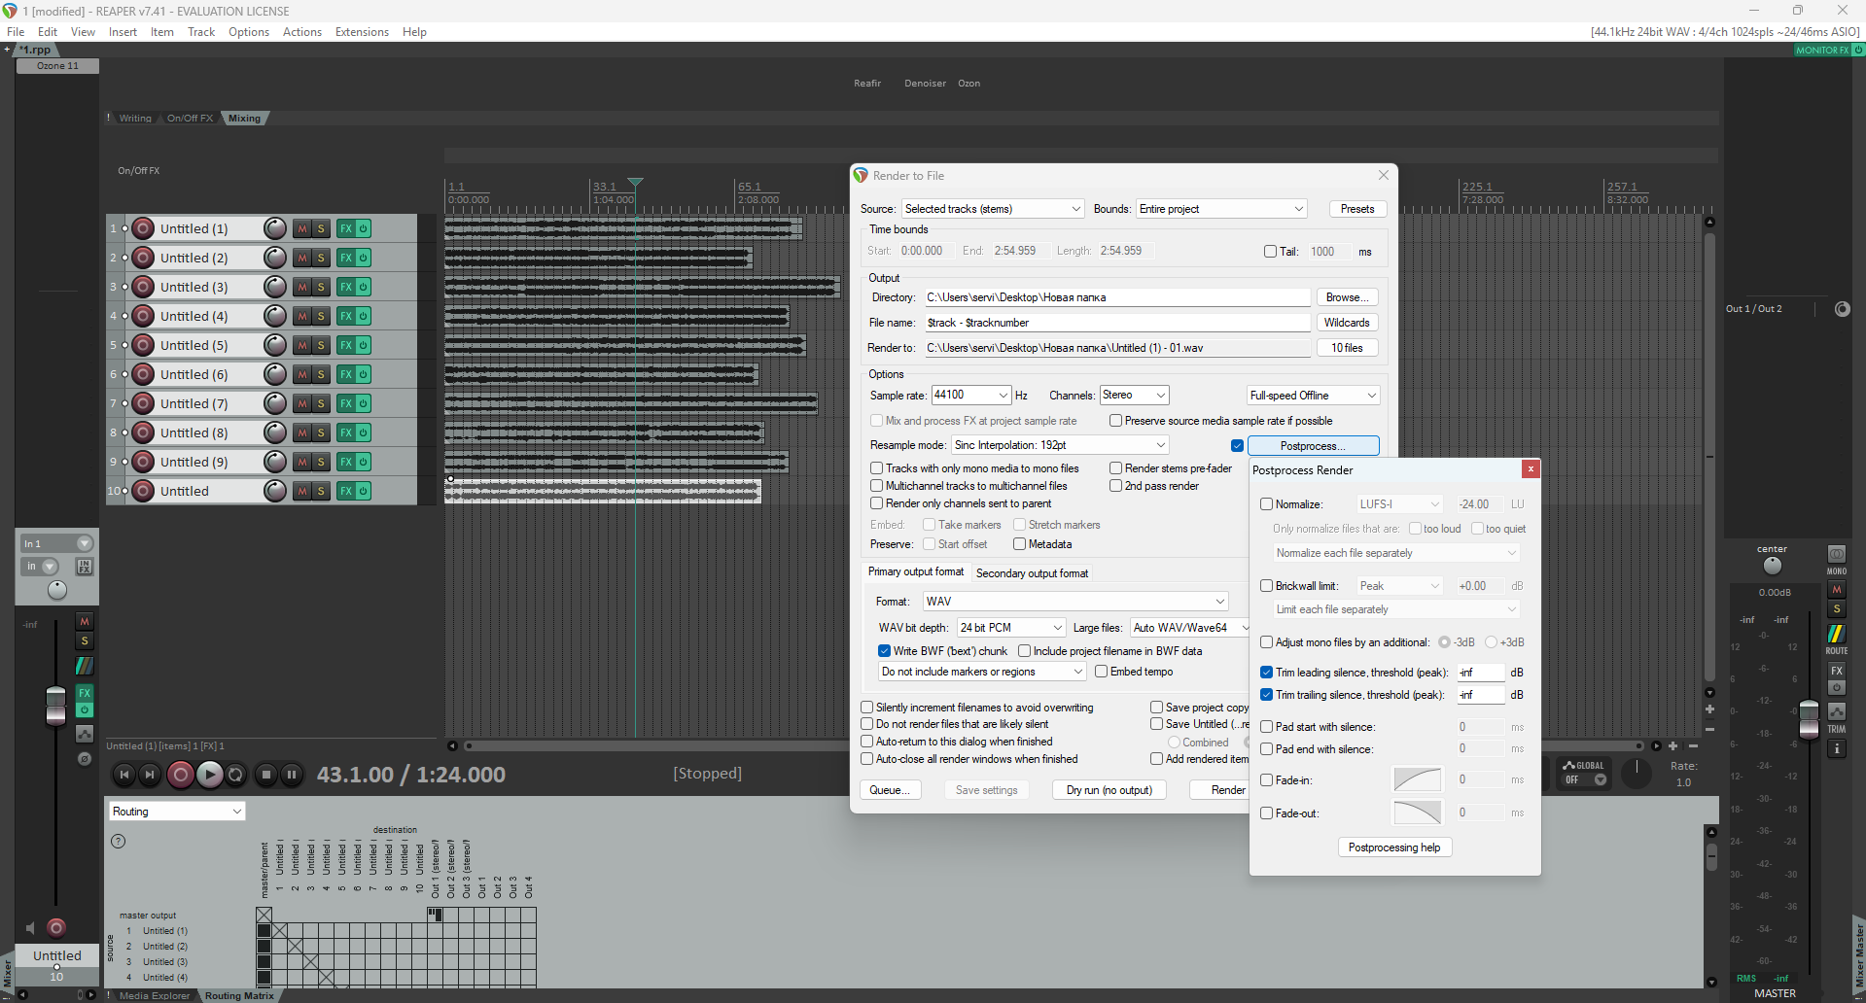Mute the selected mixer channel strip
Screen dimensions: 1866x1003
point(85,621)
